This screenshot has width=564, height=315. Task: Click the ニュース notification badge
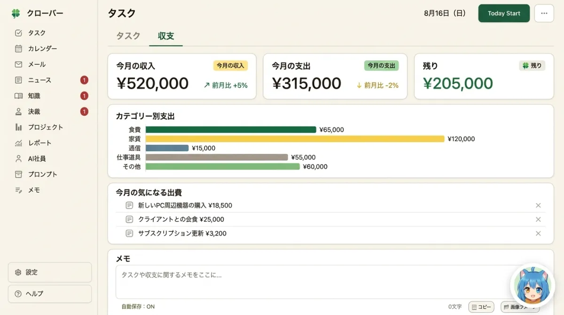point(84,80)
